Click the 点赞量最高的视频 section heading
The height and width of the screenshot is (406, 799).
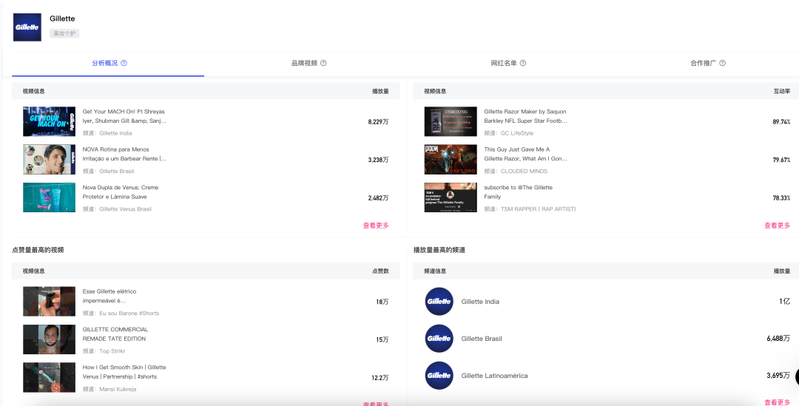[38, 250]
